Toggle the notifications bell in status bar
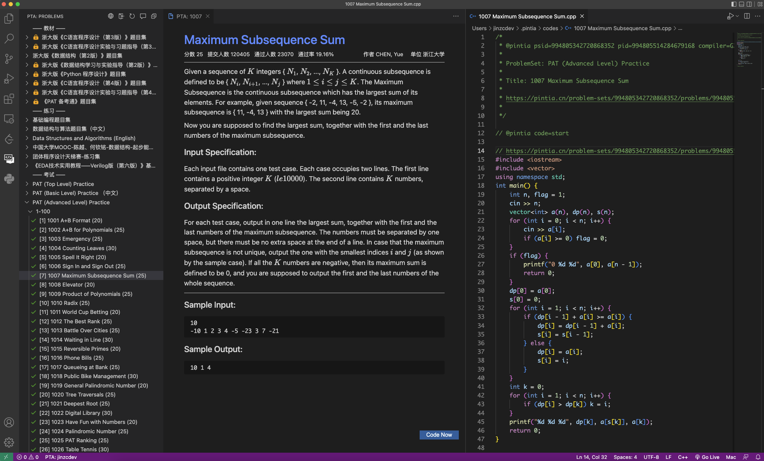764x461 pixels. point(758,457)
